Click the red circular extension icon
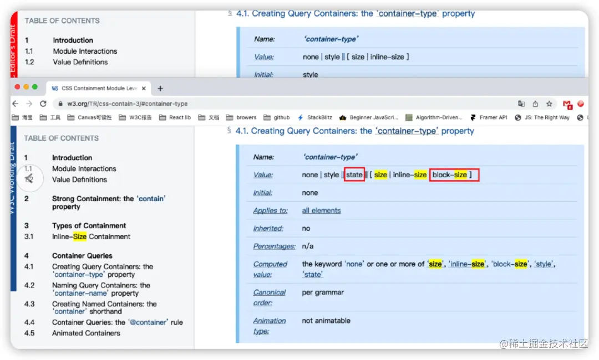This screenshot has height=360, width=599. [x=581, y=104]
